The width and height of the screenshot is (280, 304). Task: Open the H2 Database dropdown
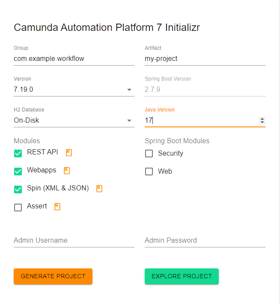[x=129, y=120]
